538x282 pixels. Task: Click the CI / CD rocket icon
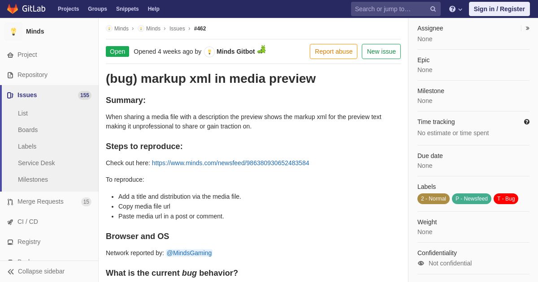pyautogui.click(x=10, y=222)
